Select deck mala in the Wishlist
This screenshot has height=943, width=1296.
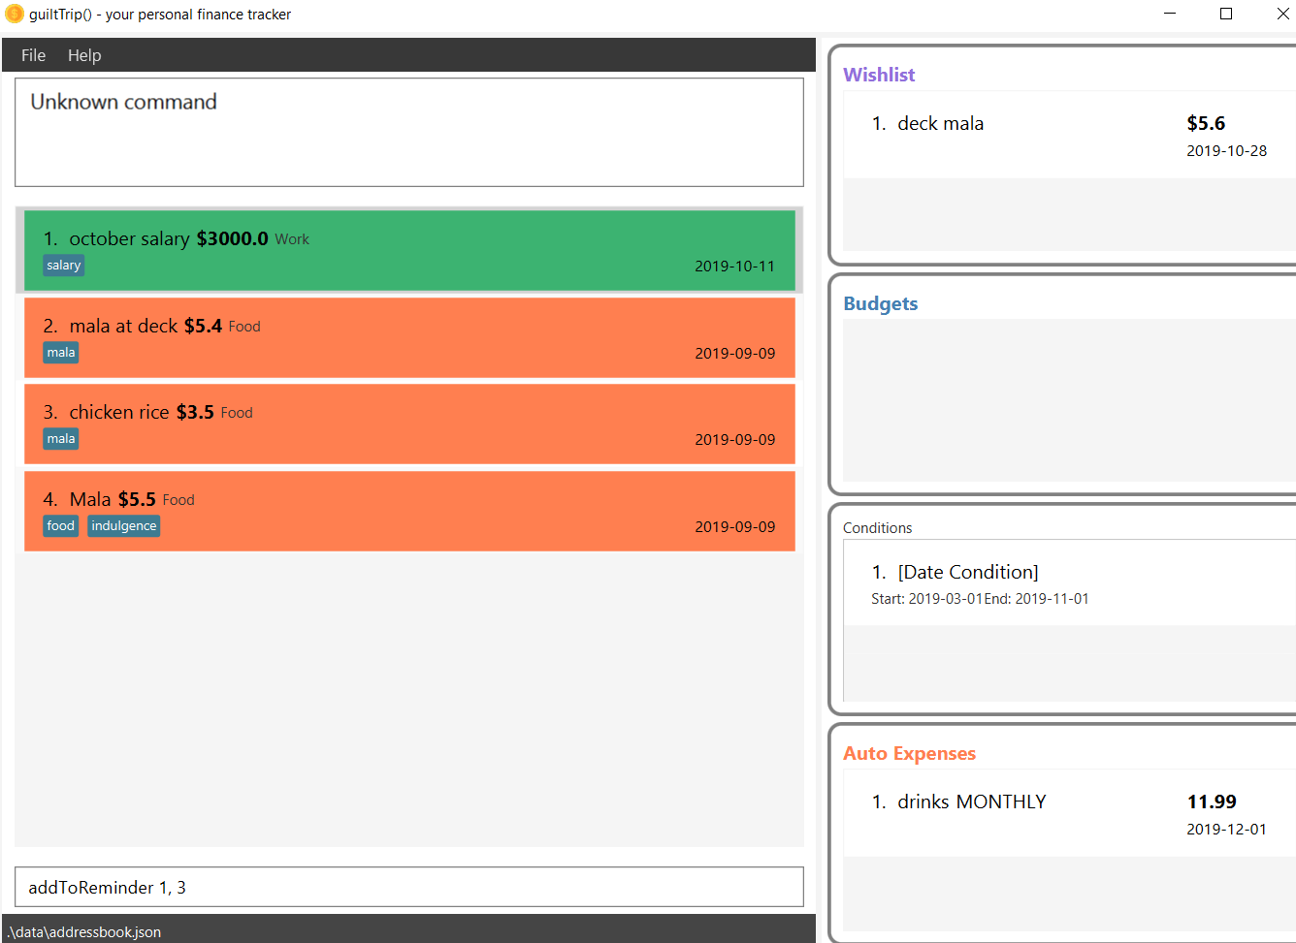1070,136
